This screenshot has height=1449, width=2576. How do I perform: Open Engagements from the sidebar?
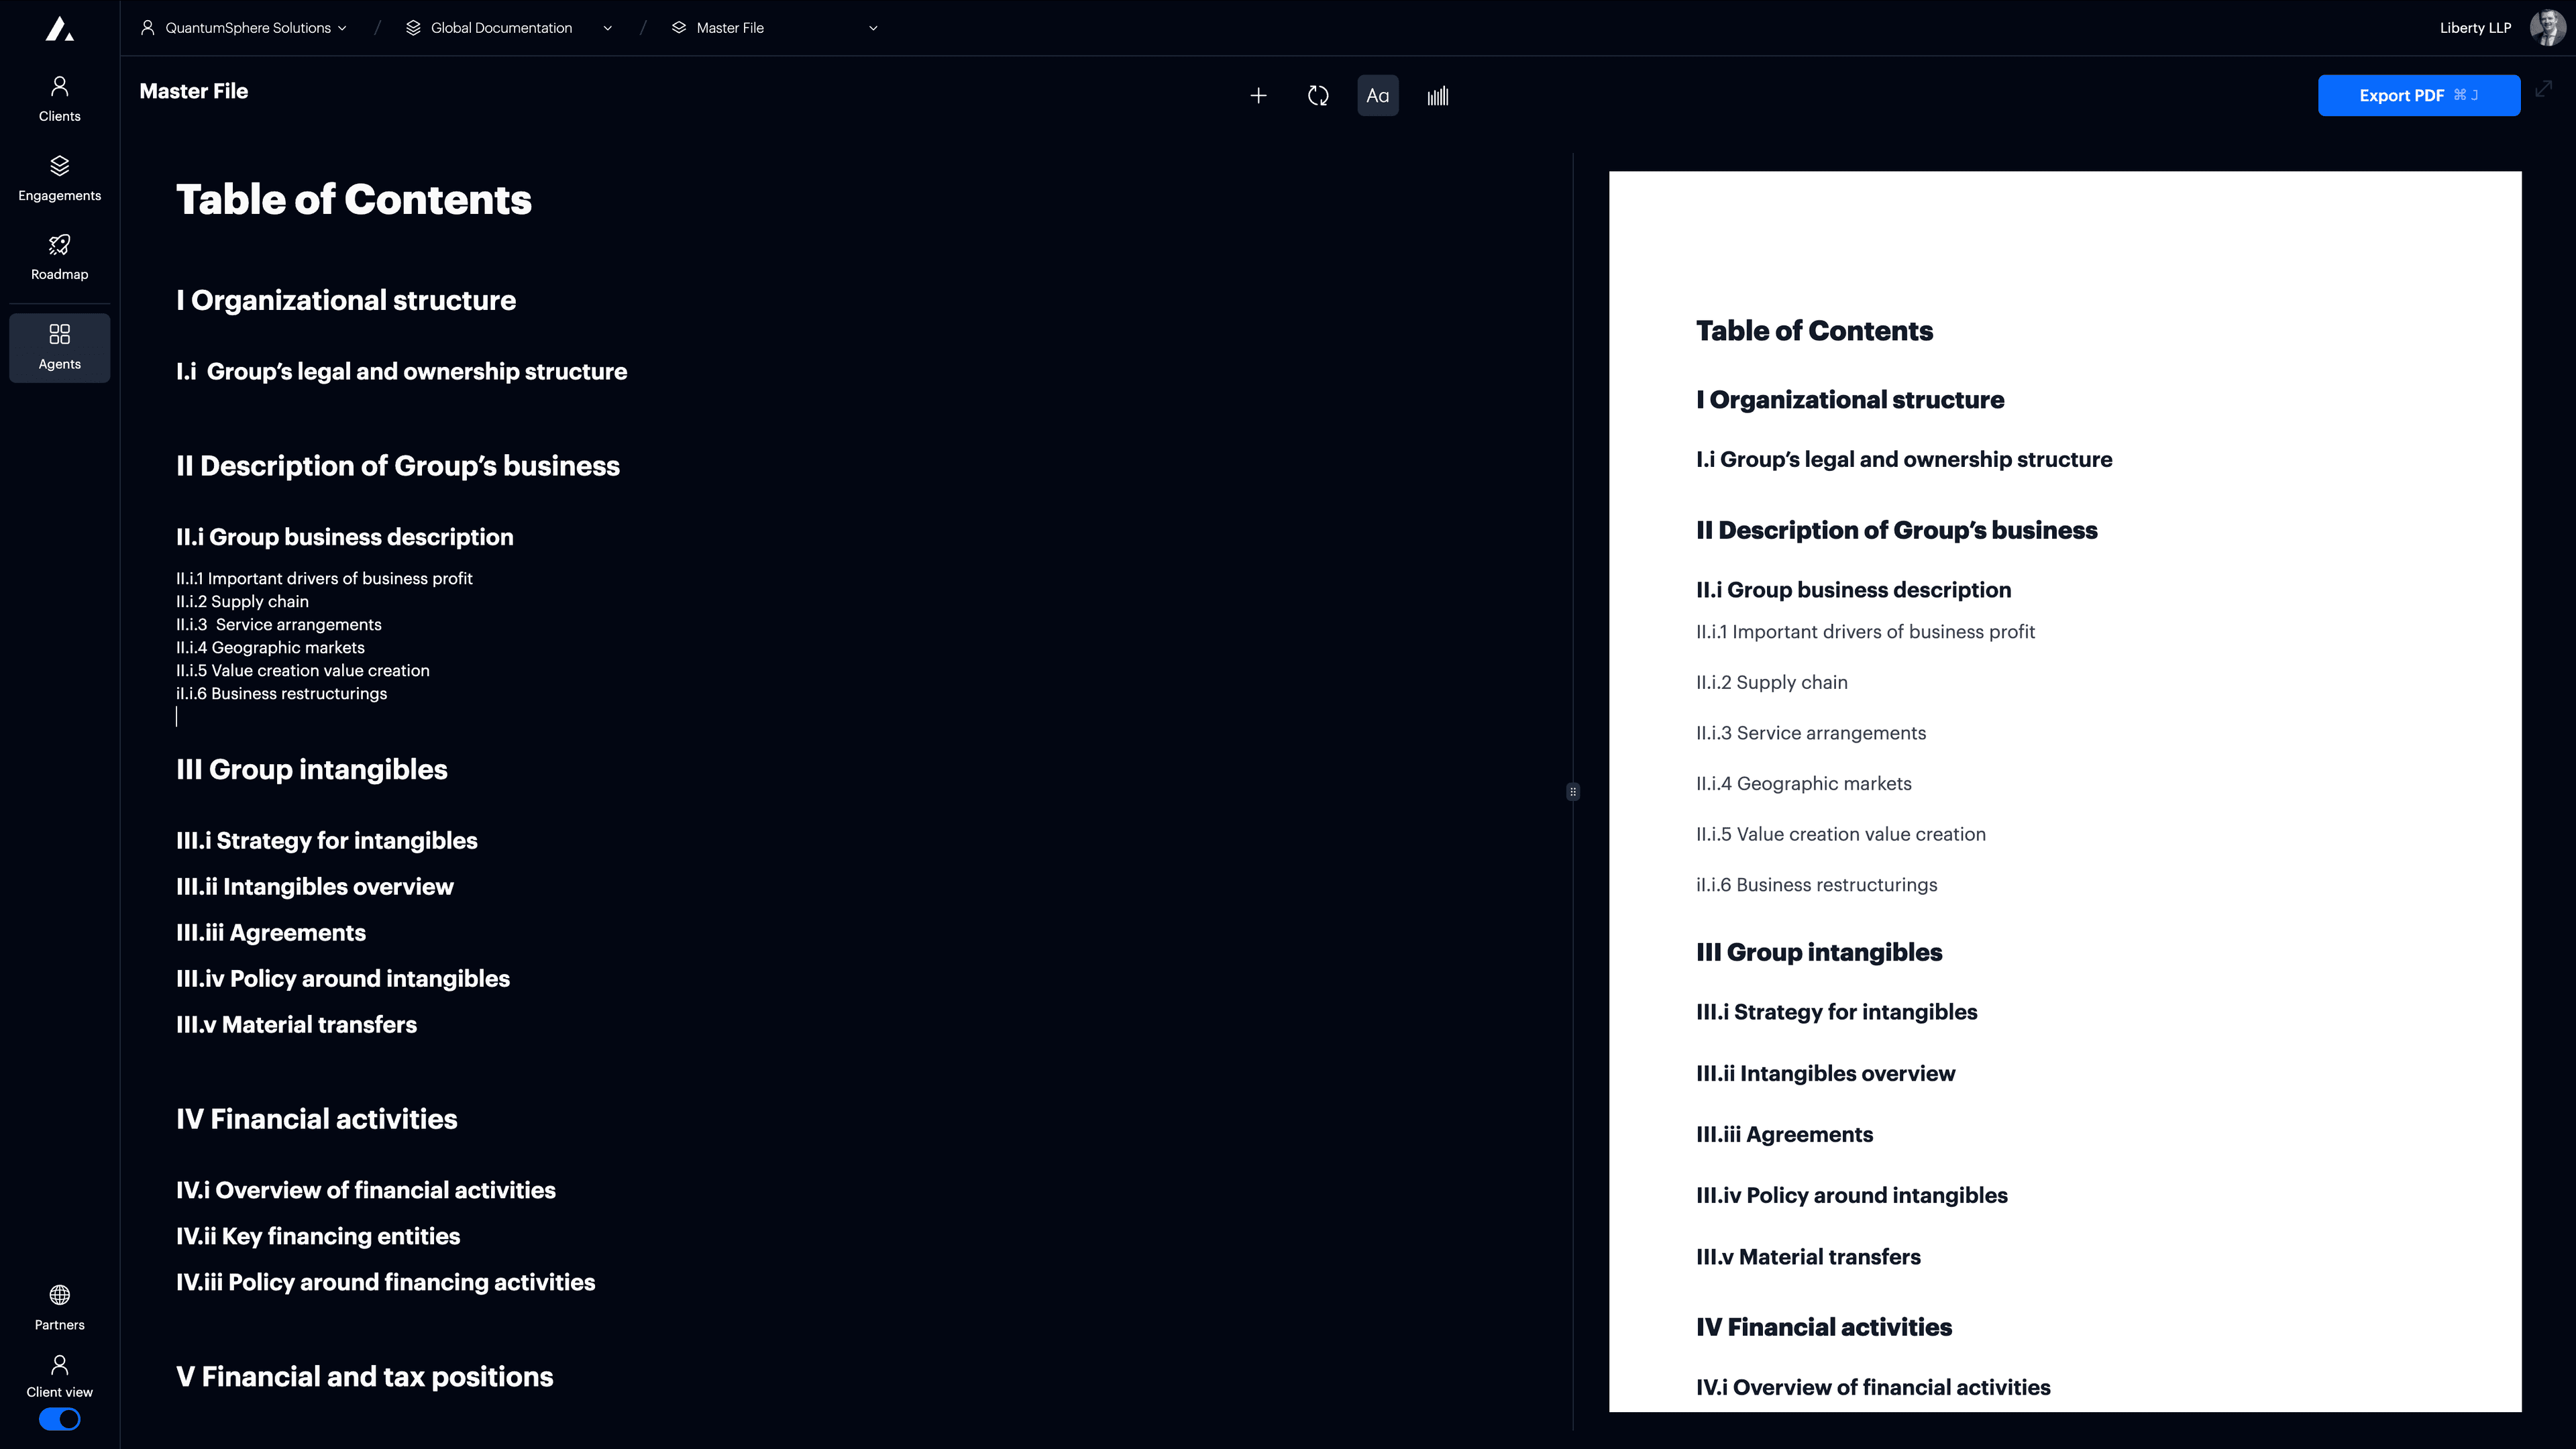[59, 178]
